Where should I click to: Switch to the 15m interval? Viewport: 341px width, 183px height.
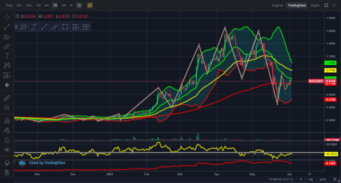click(29, 5)
